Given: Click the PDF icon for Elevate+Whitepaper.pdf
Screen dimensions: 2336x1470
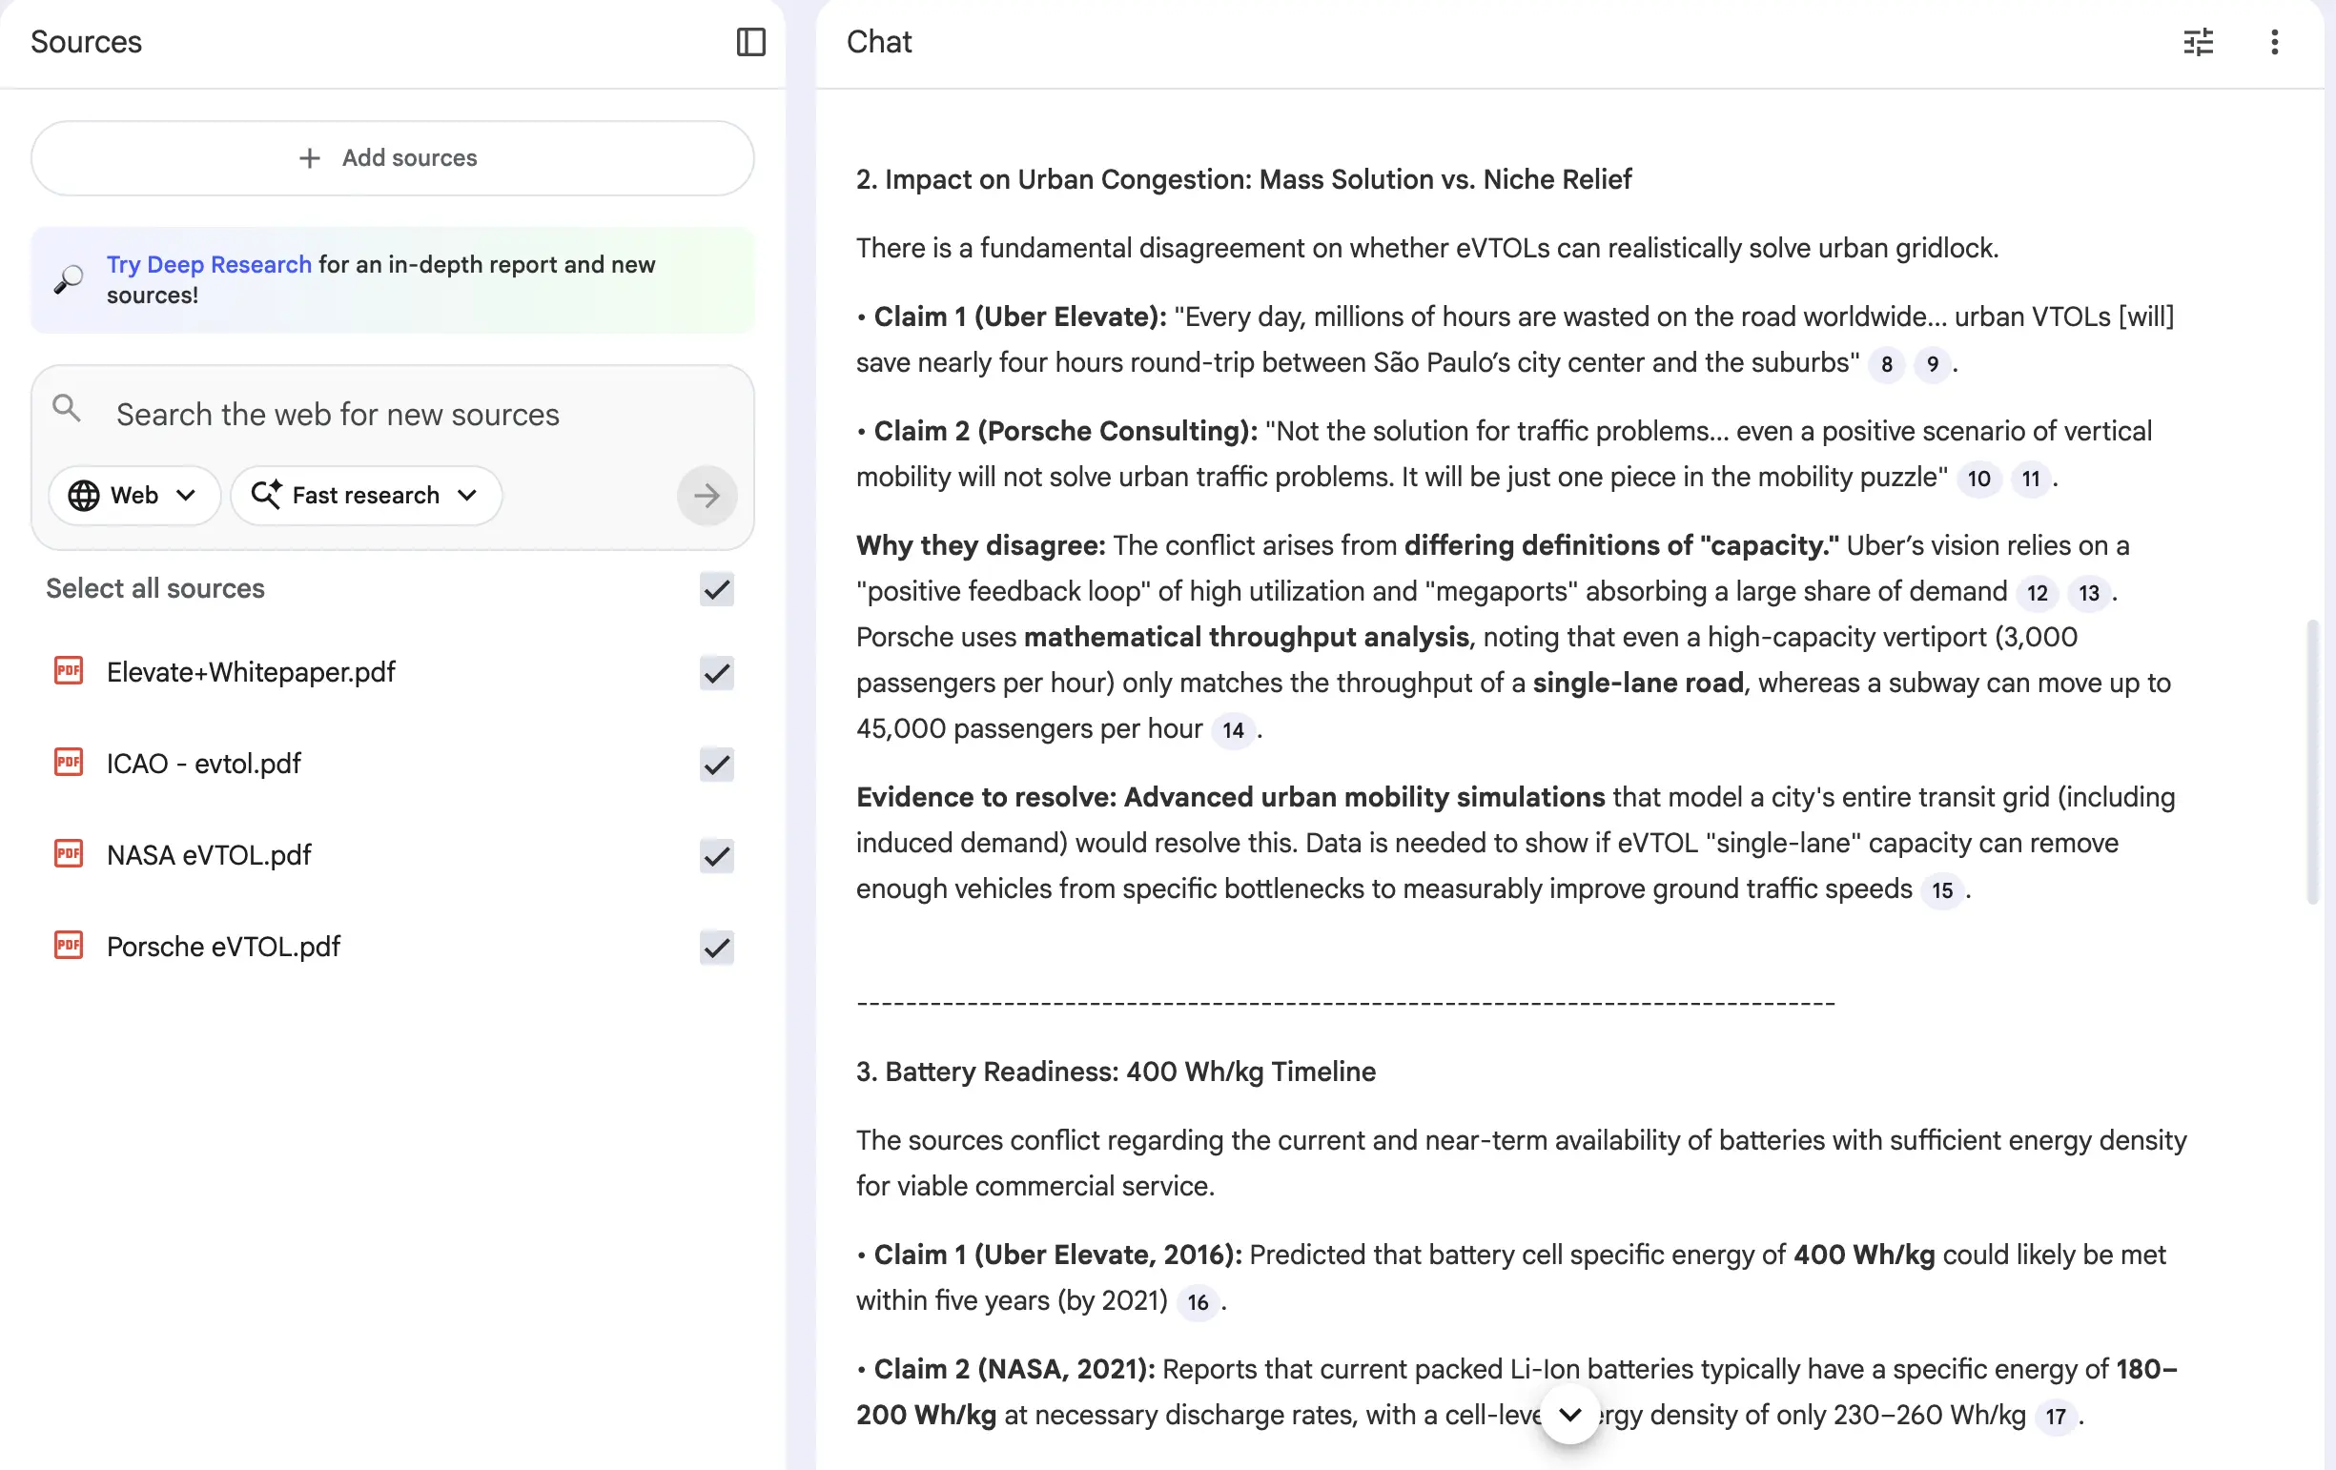Looking at the screenshot, I should click(68, 671).
